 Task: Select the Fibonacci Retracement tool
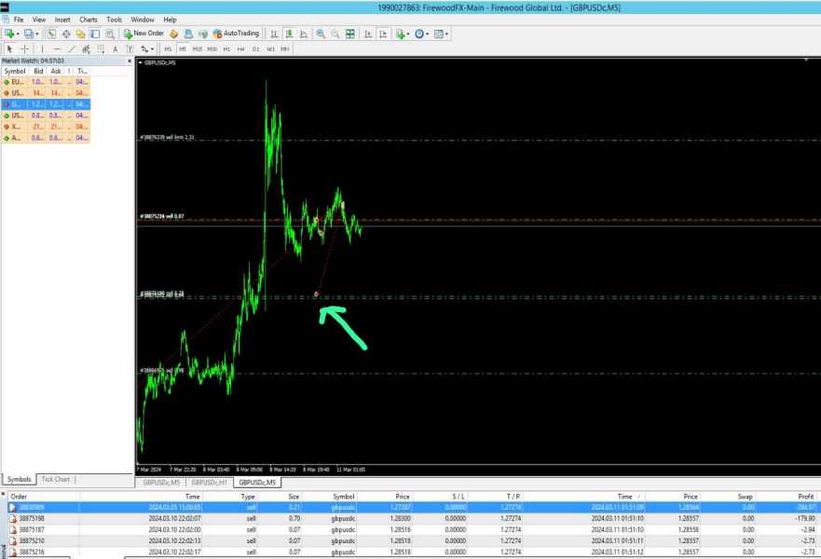tap(101, 48)
